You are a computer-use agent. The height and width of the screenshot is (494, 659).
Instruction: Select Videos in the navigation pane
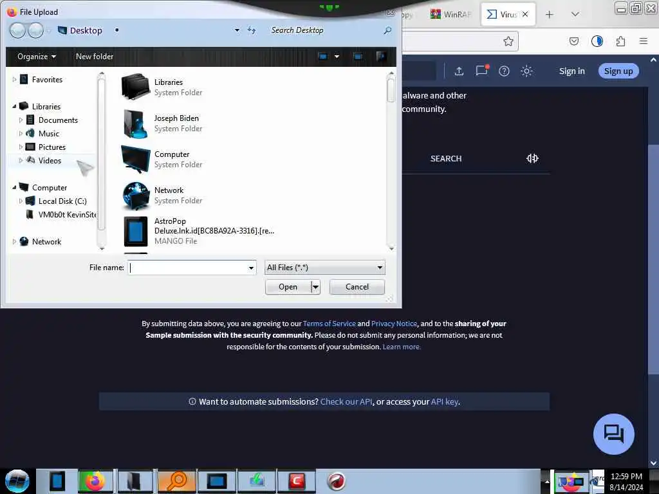coord(50,160)
